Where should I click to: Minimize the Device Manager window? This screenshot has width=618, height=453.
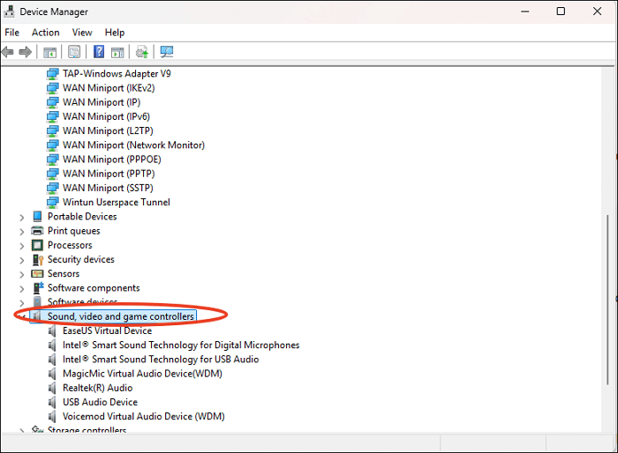click(525, 11)
